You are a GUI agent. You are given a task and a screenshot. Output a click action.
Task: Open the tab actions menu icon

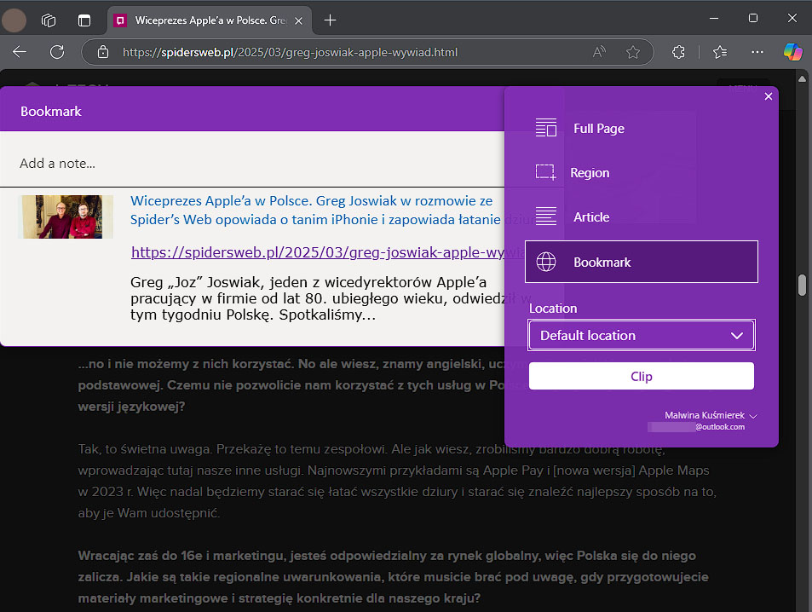[84, 20]
